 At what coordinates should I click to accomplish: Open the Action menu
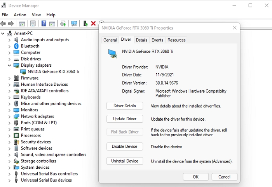click(x=20, y=15)
